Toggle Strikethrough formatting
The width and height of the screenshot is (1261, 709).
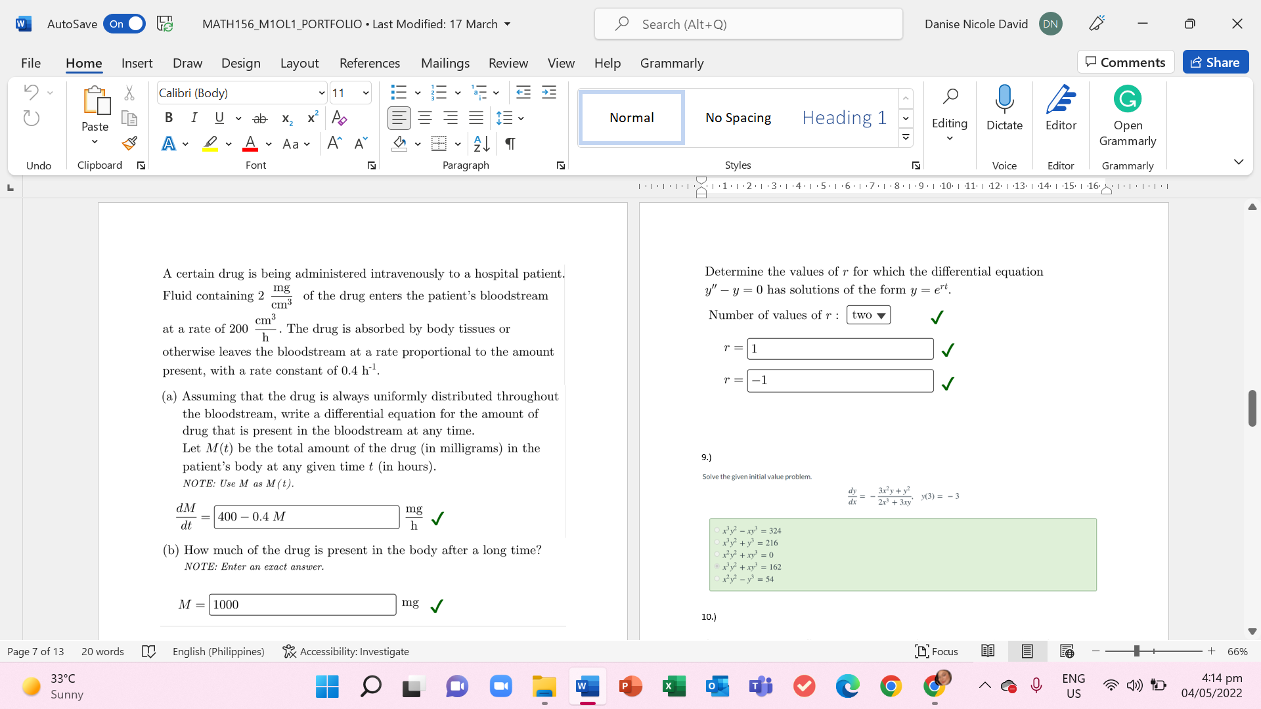pyautogui.click(x=260, y=118)
